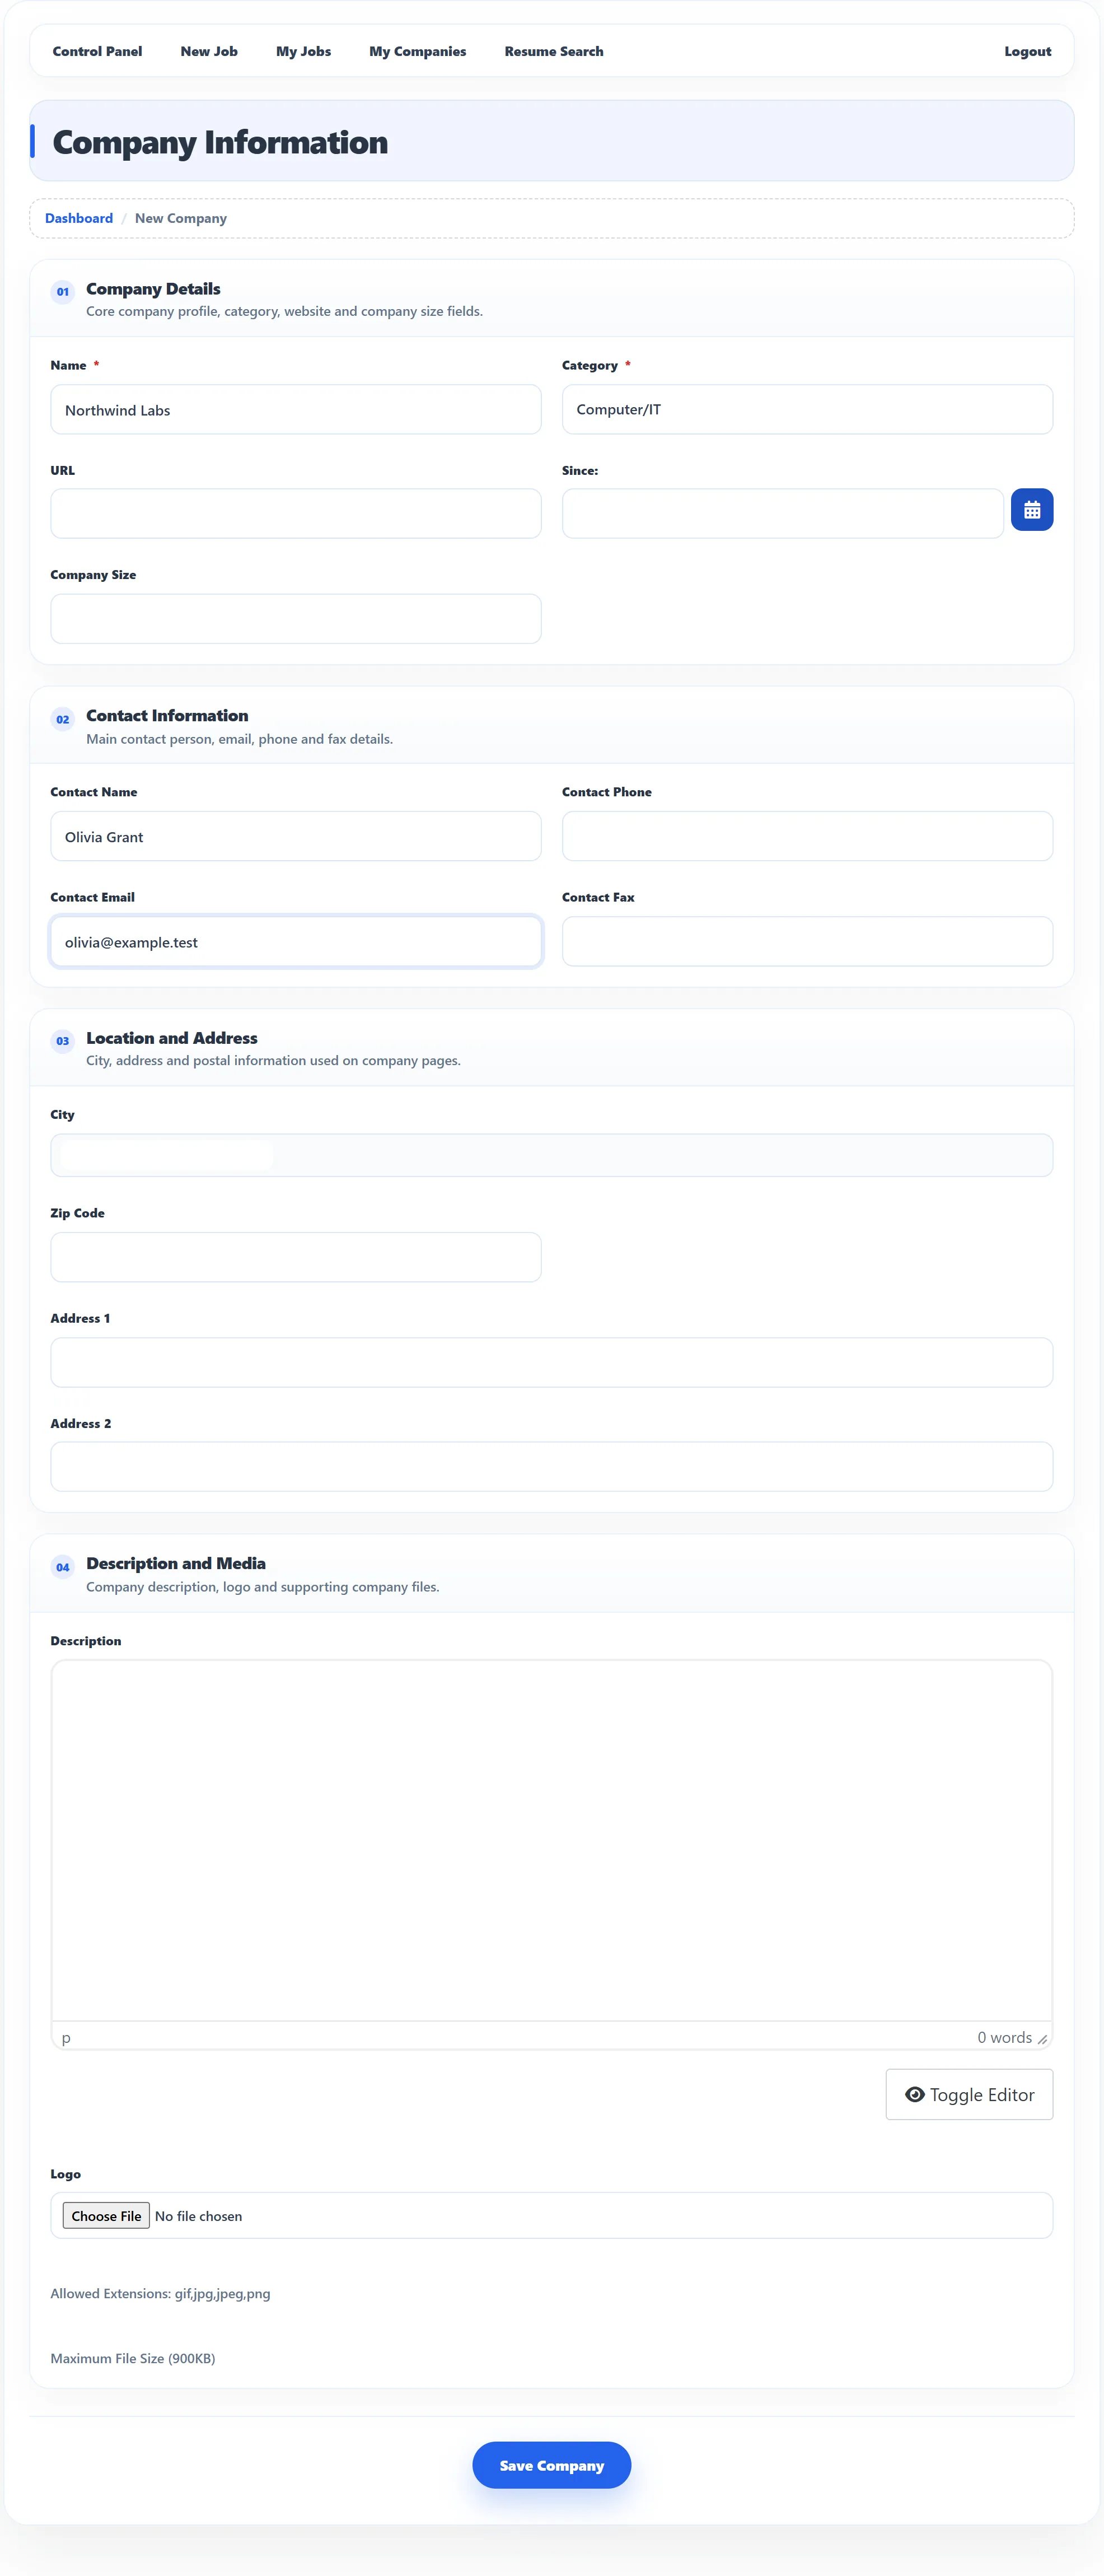
Task: Click the Save Company button
Action: coord(551,2465)
